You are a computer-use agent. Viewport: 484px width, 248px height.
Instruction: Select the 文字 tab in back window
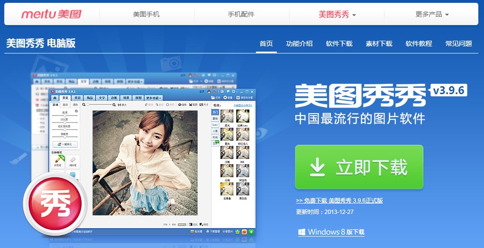[83, 81]
